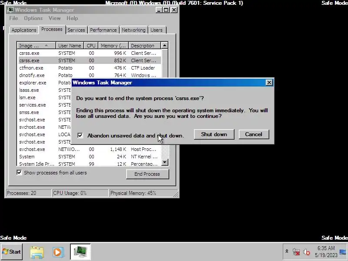Viewport: 348px width, 261px height.
Task: Open the File menu
Action: (13, 18)
